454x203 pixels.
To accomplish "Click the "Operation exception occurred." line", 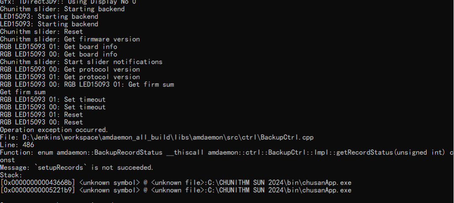I will 54,130.
